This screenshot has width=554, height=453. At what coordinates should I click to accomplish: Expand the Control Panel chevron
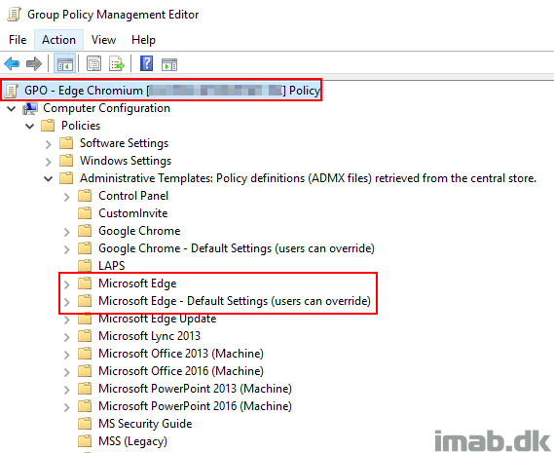[x=67, y=197]
